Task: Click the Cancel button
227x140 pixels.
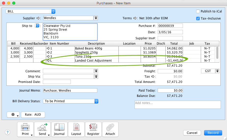Action: tap(192, 133)
